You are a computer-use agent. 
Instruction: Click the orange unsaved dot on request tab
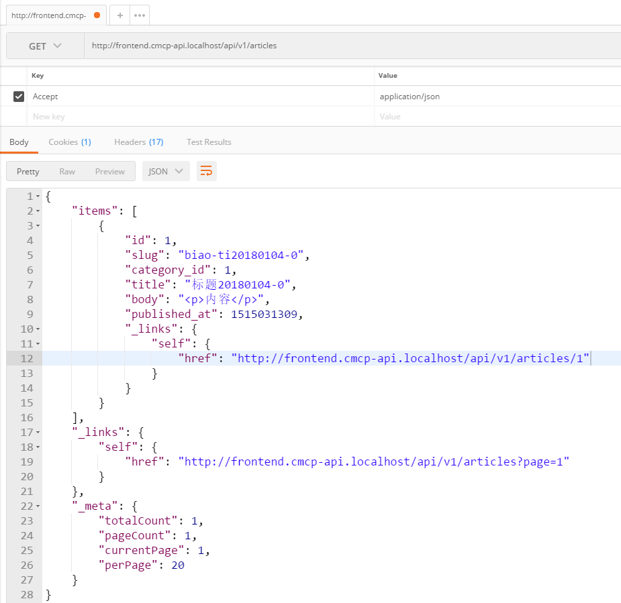[x=97, y=15]
